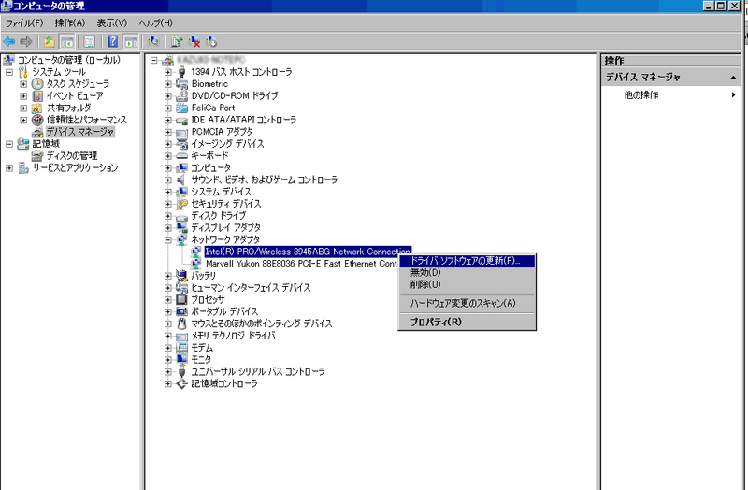This screenshot has width=748, height=490.
Task: Click the Up one level folder icon
Action: pyautogui.click(x=50, y=41)
